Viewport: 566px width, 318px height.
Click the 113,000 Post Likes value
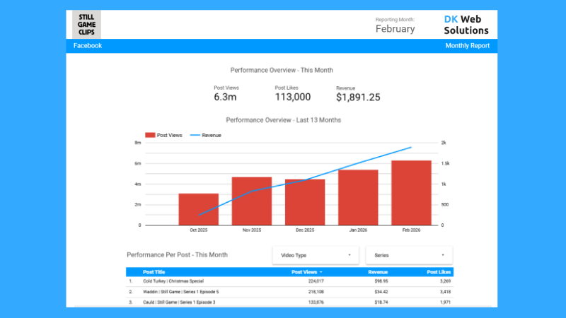pyautogui.click(x=293, y=97)
